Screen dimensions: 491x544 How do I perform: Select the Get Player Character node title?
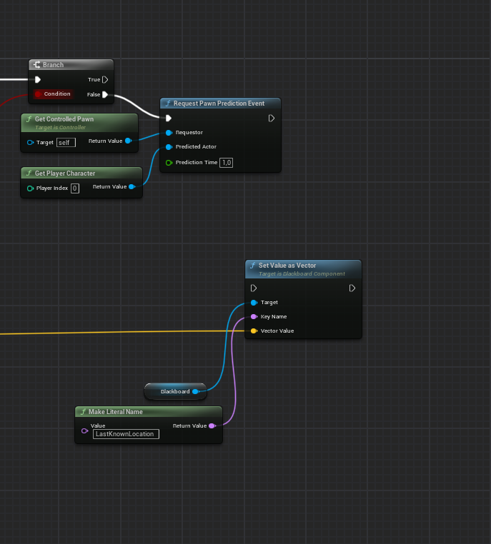tap(65, 173)
